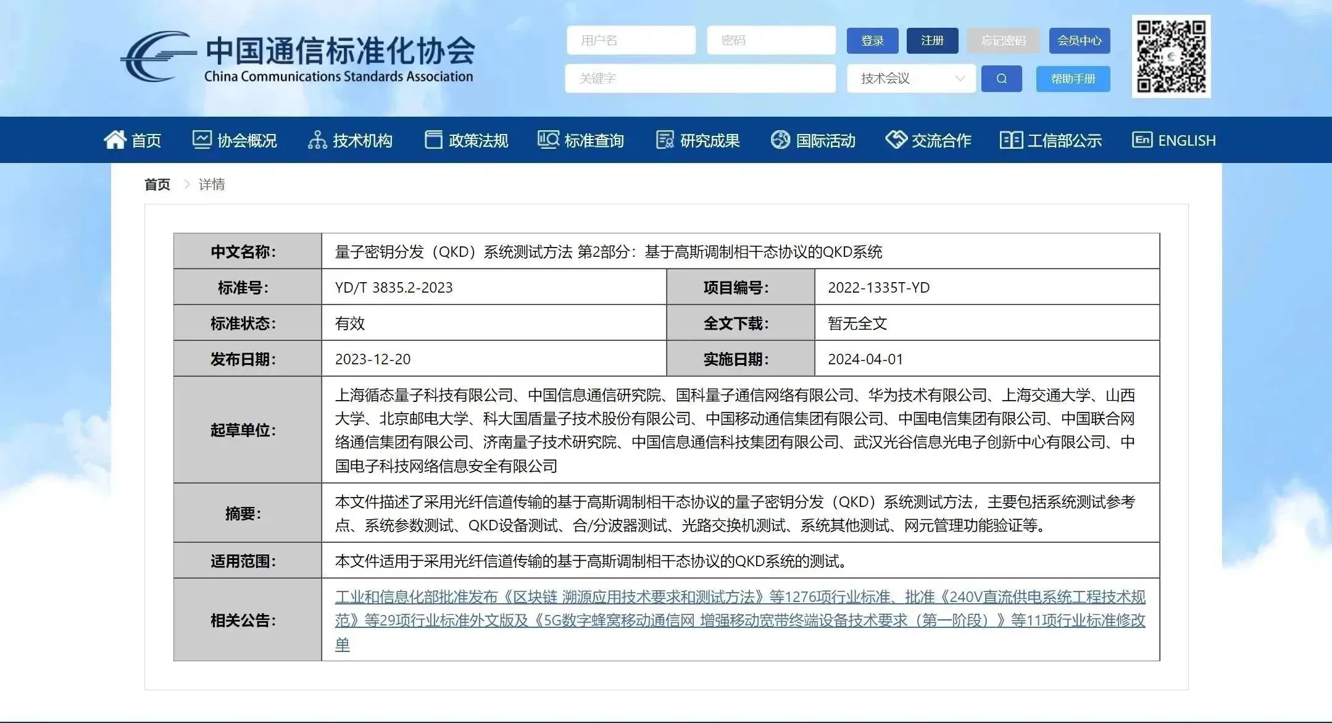Focus the 密码 password field
The height and width of the screenshot is (723, 1332).
pos(771,40)
